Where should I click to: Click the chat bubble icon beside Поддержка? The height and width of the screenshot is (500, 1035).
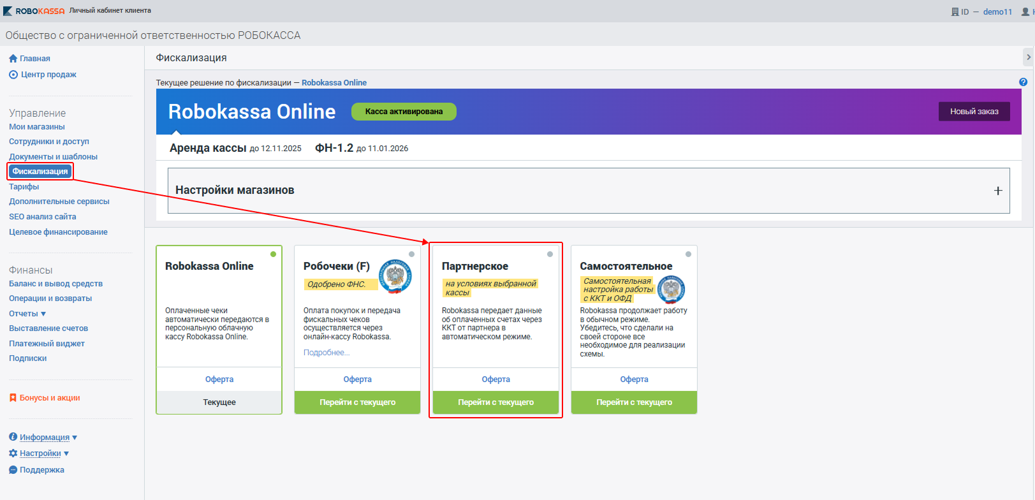(x=13, y=470)
